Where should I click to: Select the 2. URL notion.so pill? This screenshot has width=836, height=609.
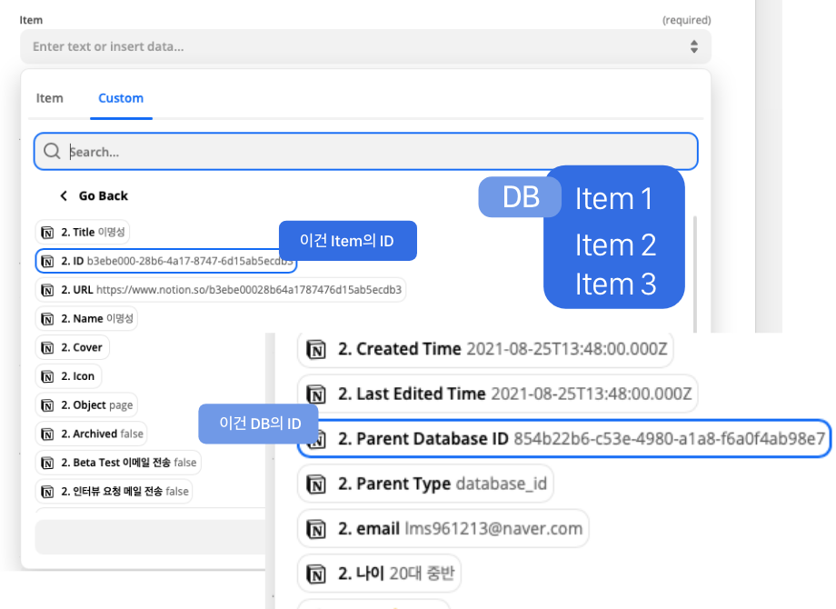click(x=220, y=290)
